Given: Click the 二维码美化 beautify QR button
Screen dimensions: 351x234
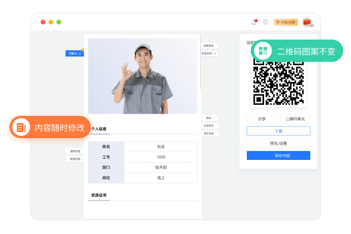Looking at the screenshot, I should (295, 119).
